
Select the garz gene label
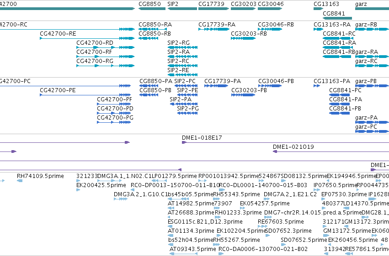361,4
